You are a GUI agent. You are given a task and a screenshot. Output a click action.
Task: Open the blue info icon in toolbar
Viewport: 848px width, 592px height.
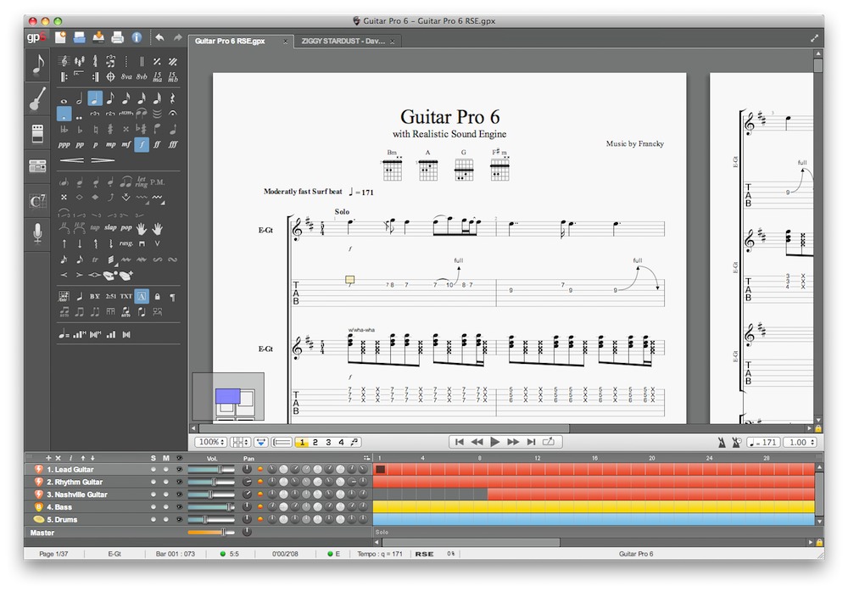[137, 37]
